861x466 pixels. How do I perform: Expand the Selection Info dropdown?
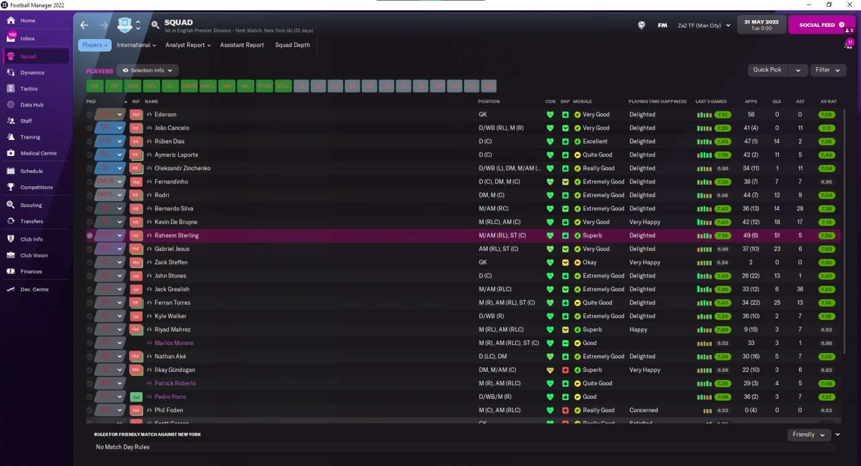click(147, 70)
